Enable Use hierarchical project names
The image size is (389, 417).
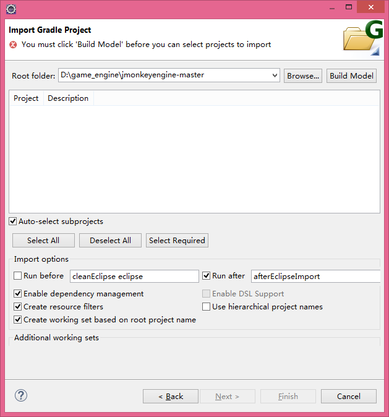207,307
